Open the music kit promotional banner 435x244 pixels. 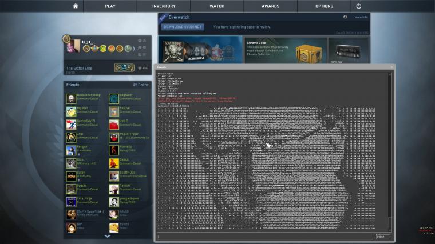[x=200, y=50]
